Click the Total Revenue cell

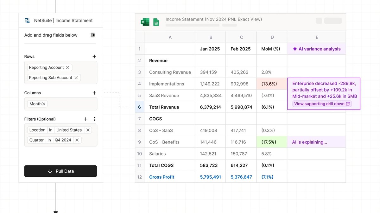point(170,107)
